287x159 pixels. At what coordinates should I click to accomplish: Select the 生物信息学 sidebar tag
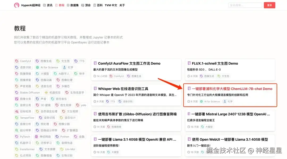75,92
